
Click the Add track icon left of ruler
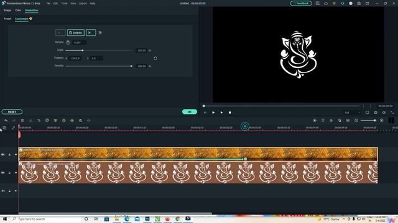click(x=4, y=128)
